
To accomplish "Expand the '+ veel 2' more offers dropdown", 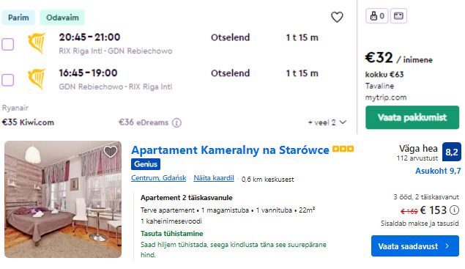I will pos(327,122).
